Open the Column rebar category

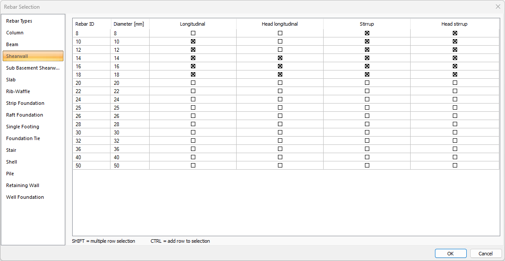[x=15, y=33]
